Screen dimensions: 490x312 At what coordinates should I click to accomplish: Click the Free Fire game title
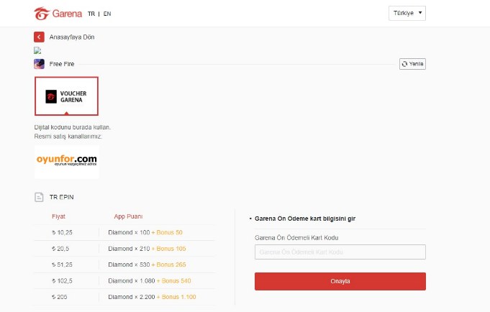[61, 64]
